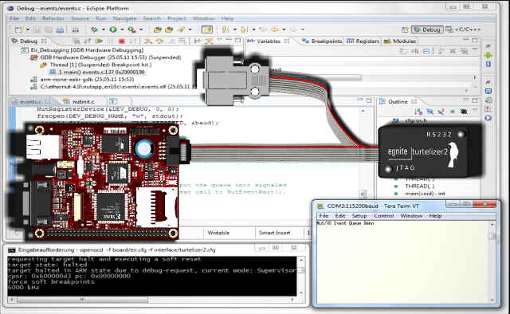
Task: Switch to the Breakpoints tab
Action: pos(323,41)
